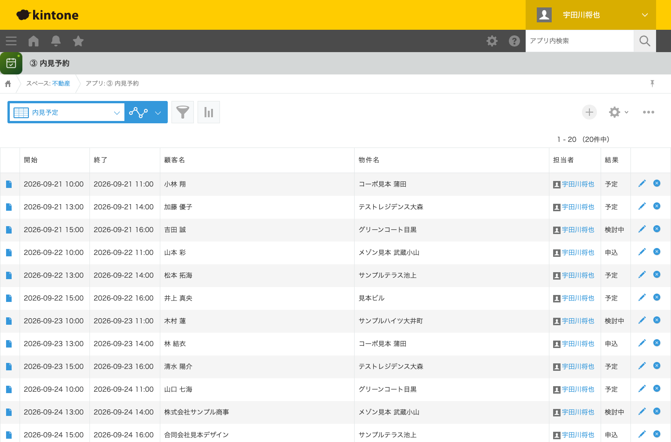Open the bar chart aggregate icon
The image size is (671, 442).
209,112
